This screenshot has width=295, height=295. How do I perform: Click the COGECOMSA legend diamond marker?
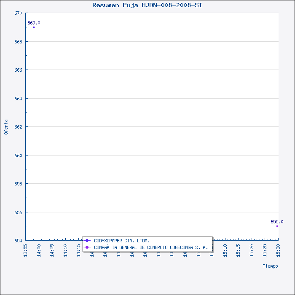[x=87, y=247]
